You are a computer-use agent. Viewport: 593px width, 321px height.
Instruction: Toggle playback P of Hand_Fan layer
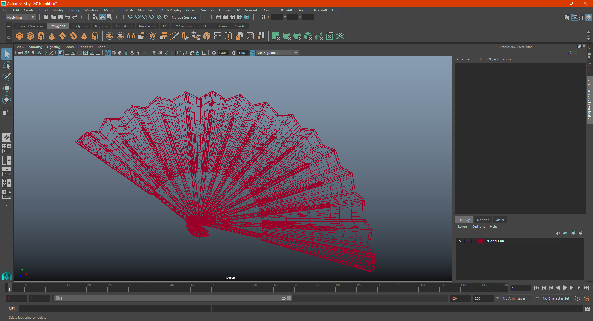pos(467,241)
